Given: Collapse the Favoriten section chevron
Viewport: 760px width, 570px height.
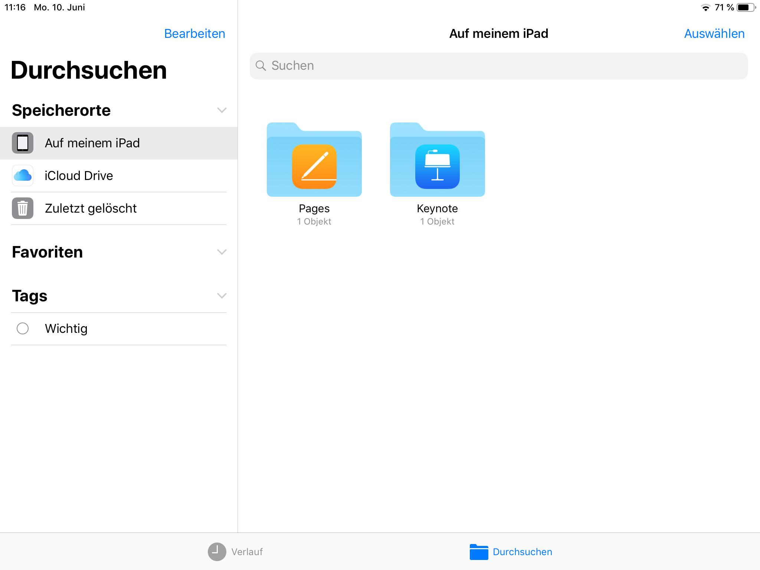Looking at the screenshot, I should tap(222, 252).
